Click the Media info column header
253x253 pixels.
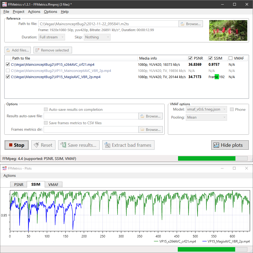[x=163, y=58]
